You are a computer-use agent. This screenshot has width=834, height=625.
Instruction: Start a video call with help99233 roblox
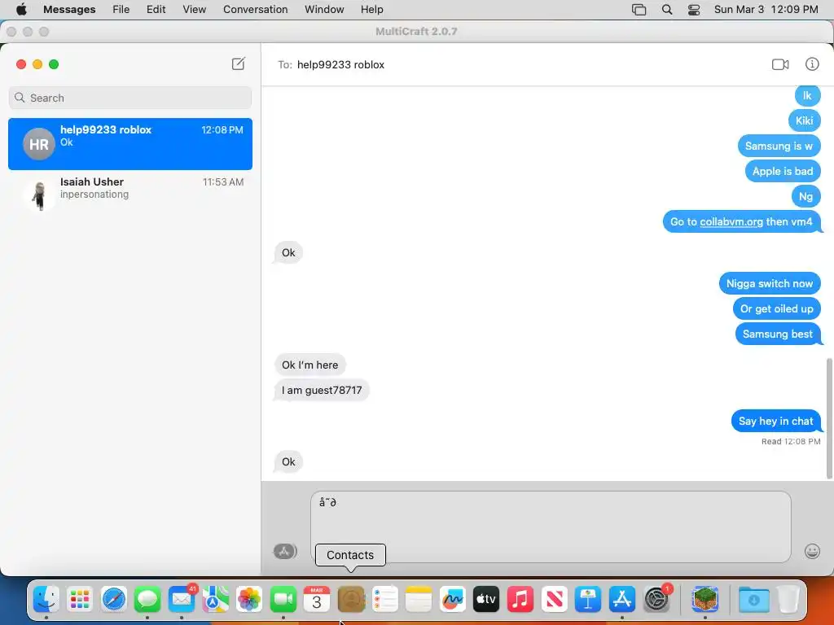(779, 64)
